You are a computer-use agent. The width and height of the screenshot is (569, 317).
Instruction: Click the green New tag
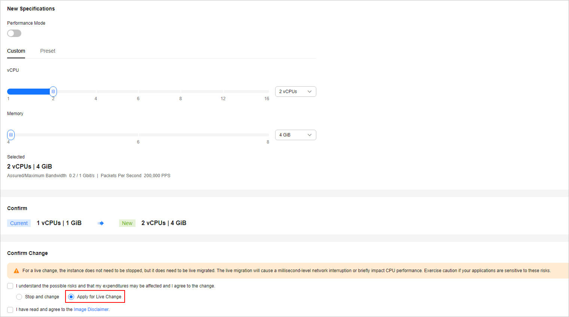pos(127,223)
